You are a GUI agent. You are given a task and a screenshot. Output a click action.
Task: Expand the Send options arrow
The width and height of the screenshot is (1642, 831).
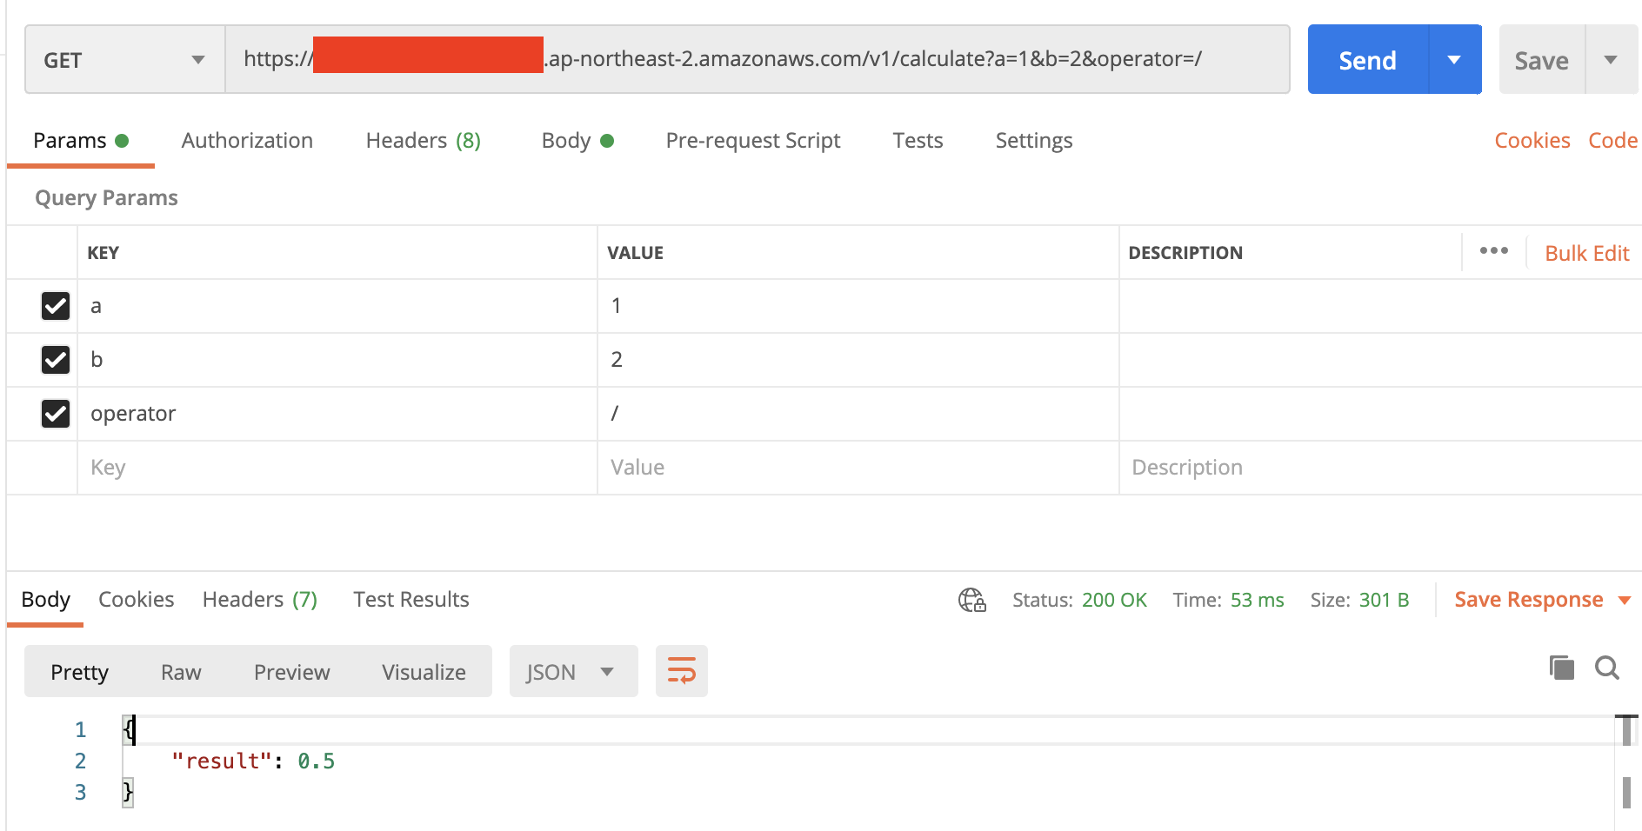(1454, 60)
